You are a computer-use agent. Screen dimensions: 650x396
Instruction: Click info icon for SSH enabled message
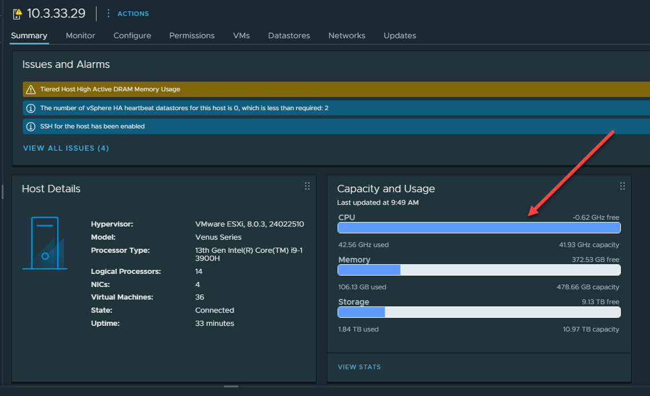click(31, 126)
